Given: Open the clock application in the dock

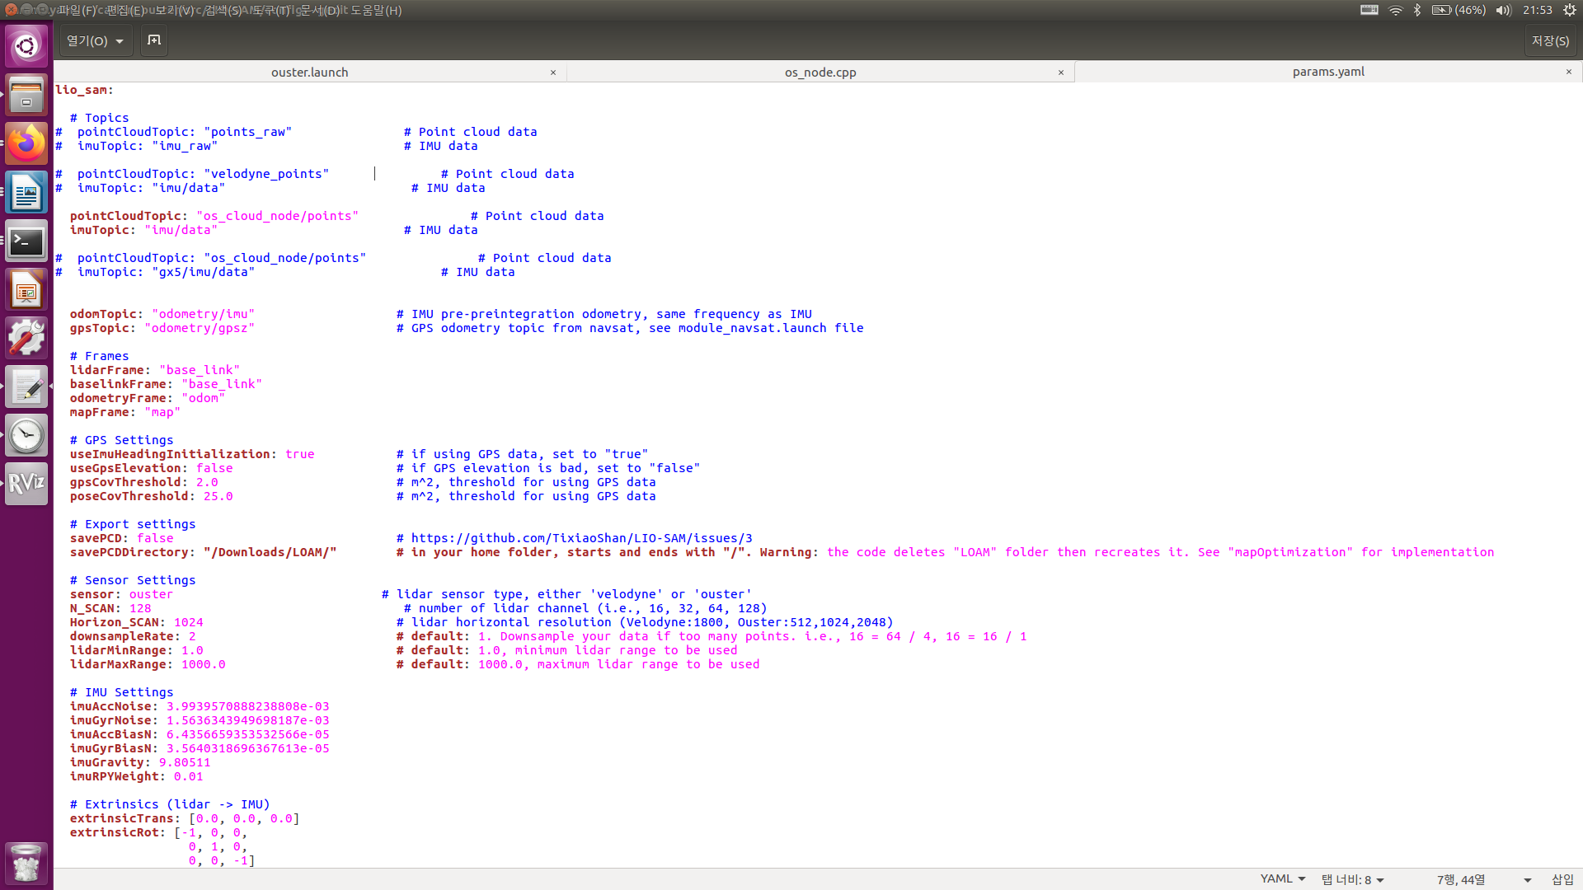Looking at the screenshot, I should point(26,435).
